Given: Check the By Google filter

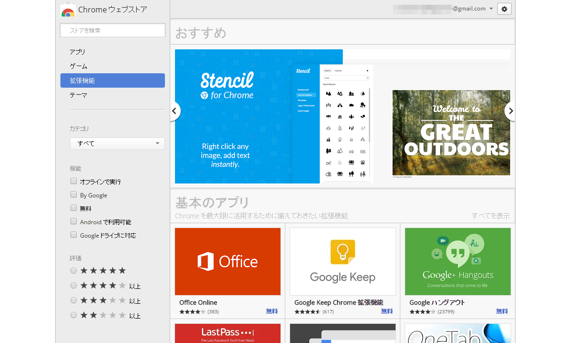Looking at the screenshot, I should point(73,194).
